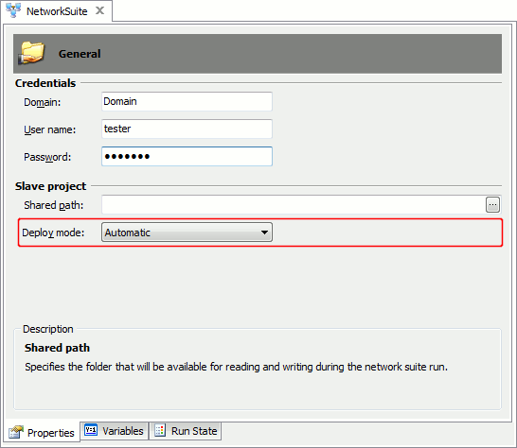Viewport: 517px width, 448px height.
Task: Switch to the Properties tab
Action: click(42, 432)
